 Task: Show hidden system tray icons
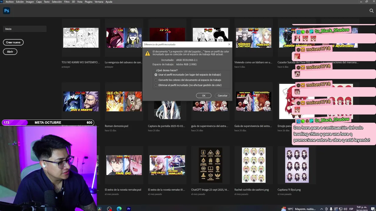322,209
